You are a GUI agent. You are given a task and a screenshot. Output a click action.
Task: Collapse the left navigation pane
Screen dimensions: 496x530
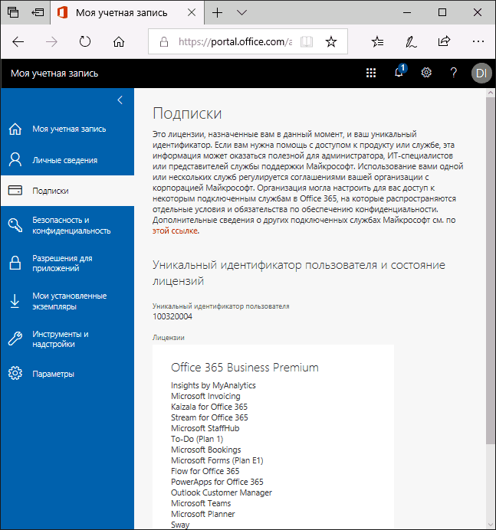pyautogui.click(x=120, y=100)
